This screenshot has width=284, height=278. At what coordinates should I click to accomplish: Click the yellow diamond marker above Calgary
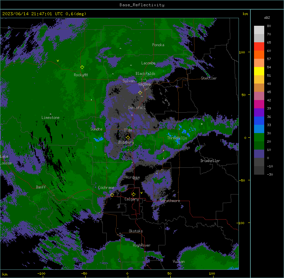133,194
